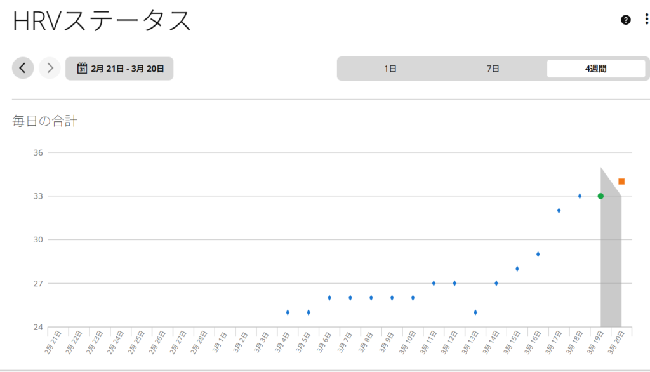
Task: Click the blue diamond data point for 3月11日
Action: 434,283
